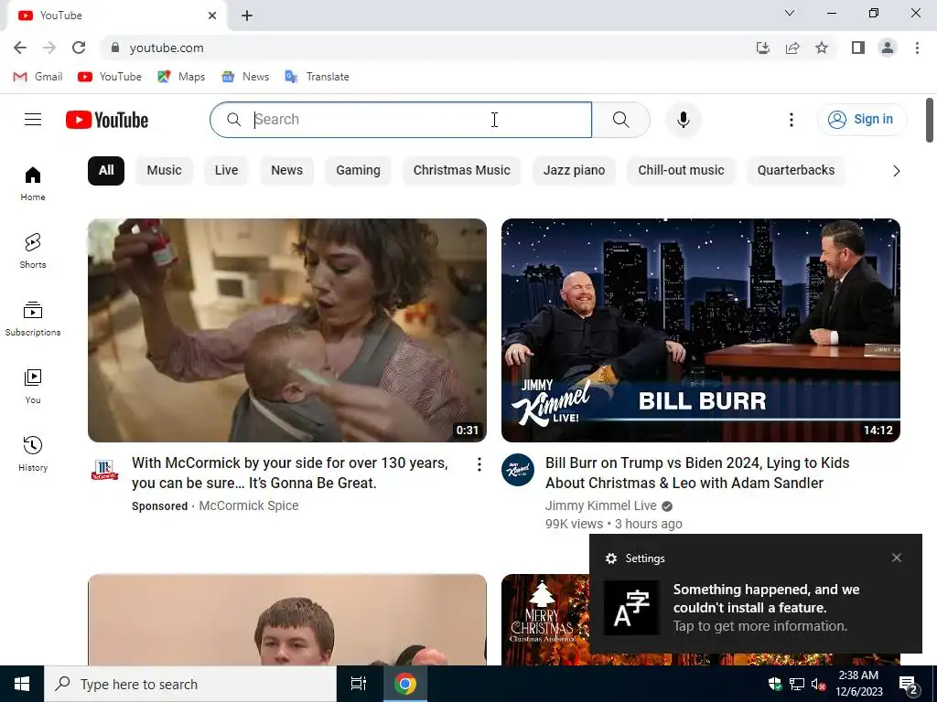Screen dimensions: 937x702
Task: Dismiss the Settings notification
Action: coord(897,558)
